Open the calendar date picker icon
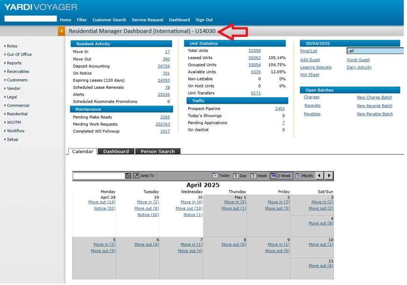The image size is (407, 285). point(128,176)
